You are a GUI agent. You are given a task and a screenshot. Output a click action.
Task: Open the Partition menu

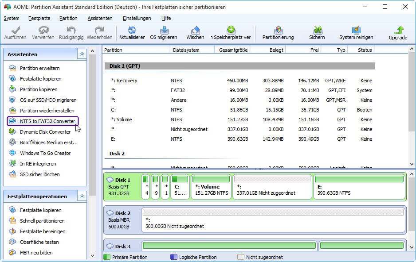(x=68, y=18)
